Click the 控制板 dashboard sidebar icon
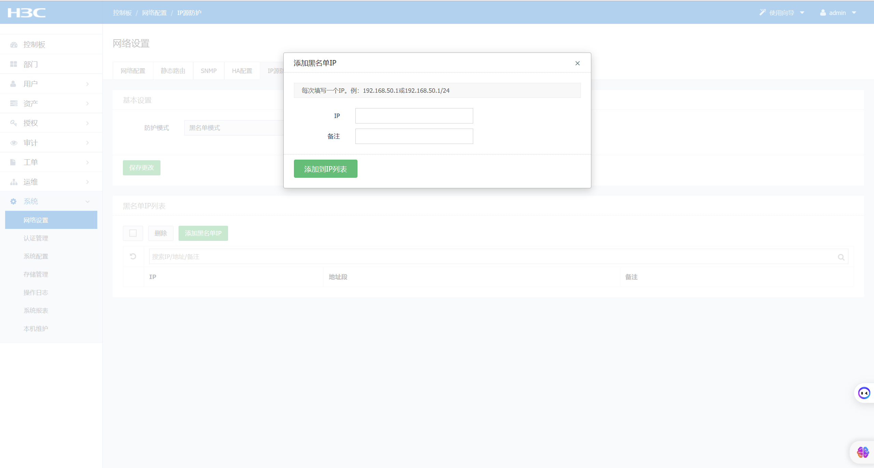The image size is (874, 468). [14, 45]
